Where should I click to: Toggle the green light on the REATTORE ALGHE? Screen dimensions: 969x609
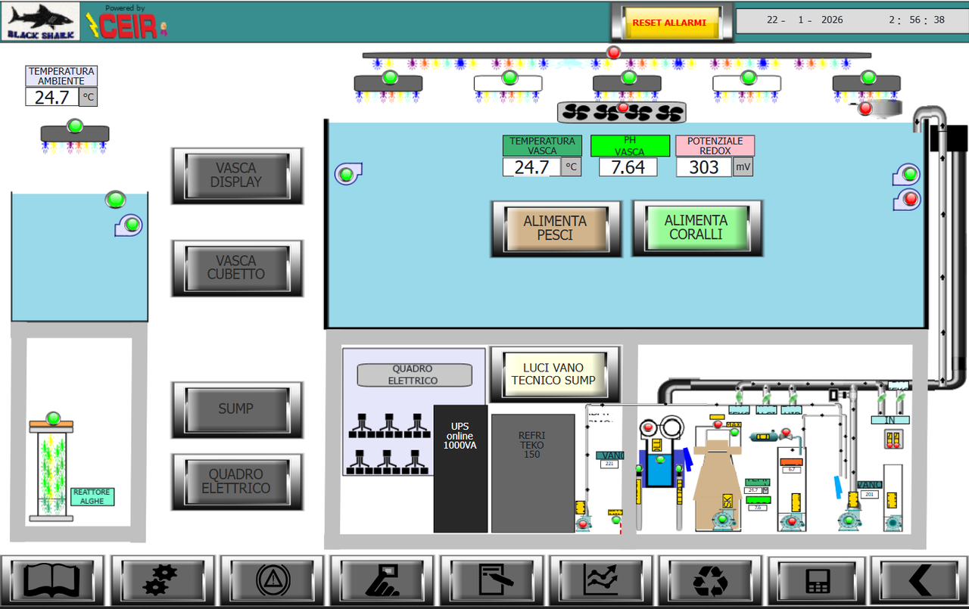pyautogui.click(x=53, y=417)
